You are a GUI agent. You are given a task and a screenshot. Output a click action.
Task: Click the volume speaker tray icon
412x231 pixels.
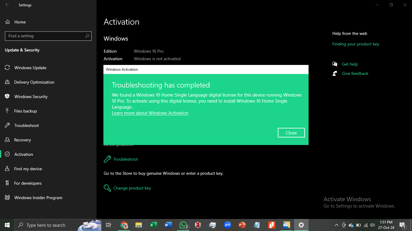(x=372, y=225)
